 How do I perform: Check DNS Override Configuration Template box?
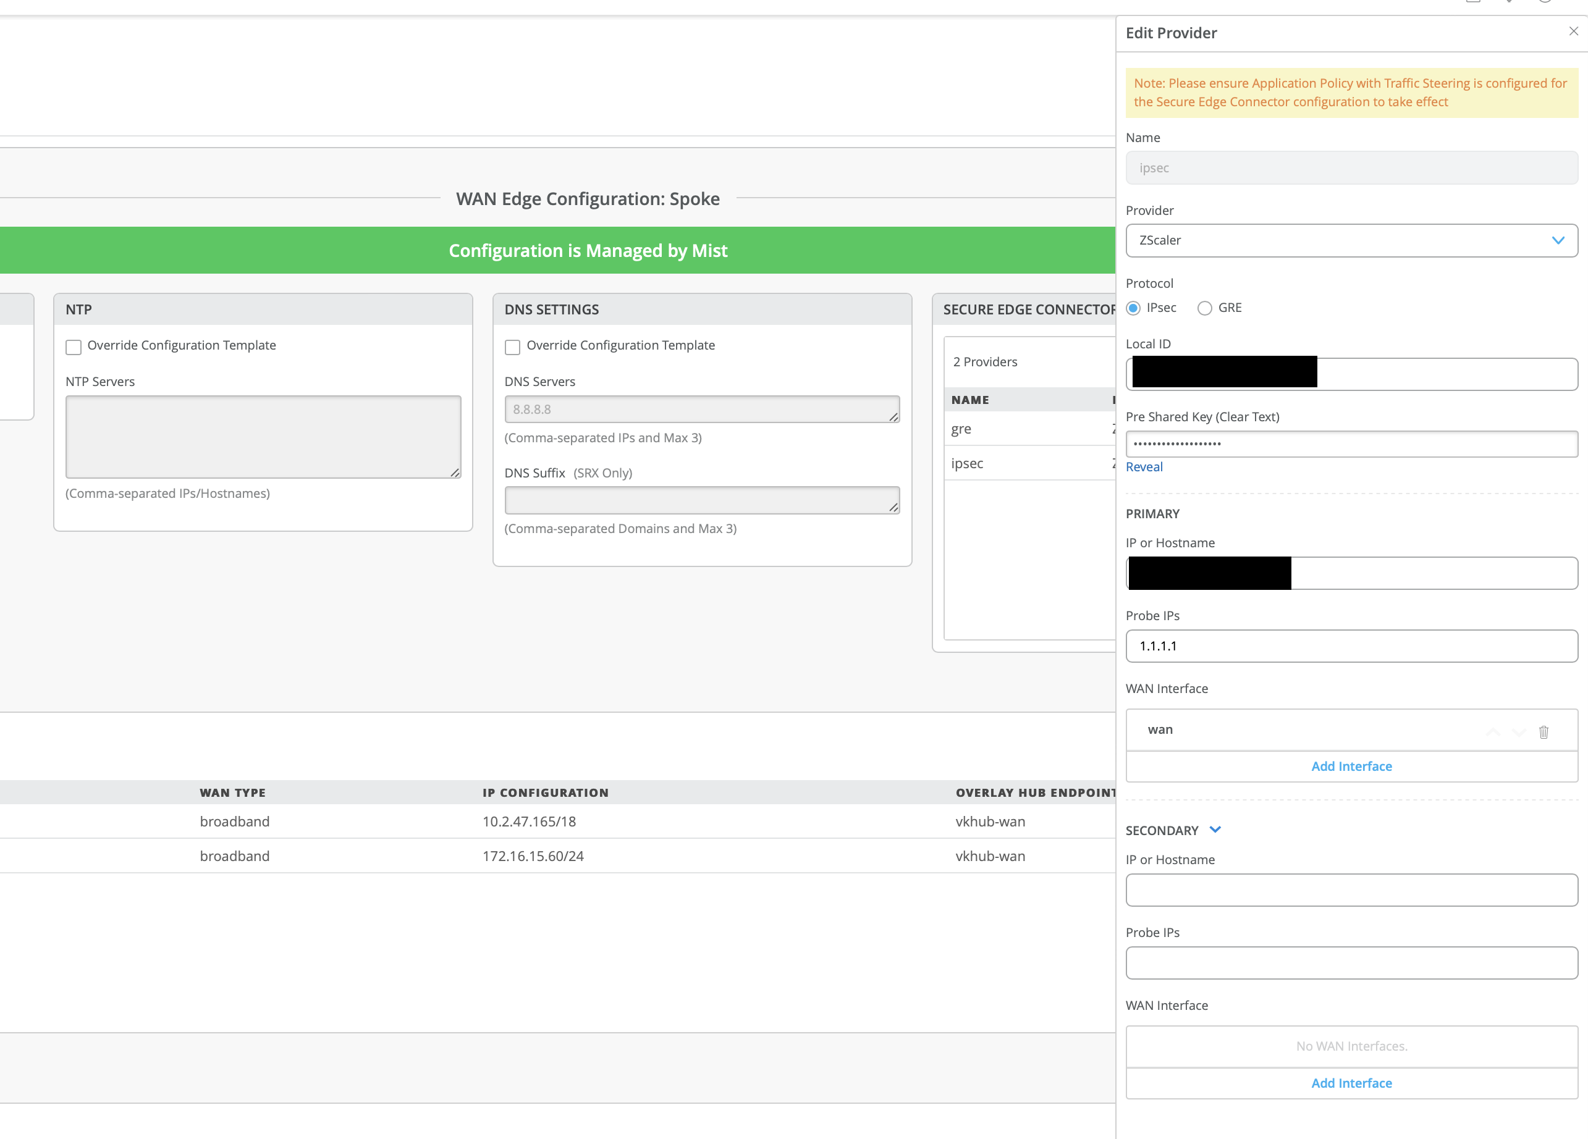click(x=512, y=347)
